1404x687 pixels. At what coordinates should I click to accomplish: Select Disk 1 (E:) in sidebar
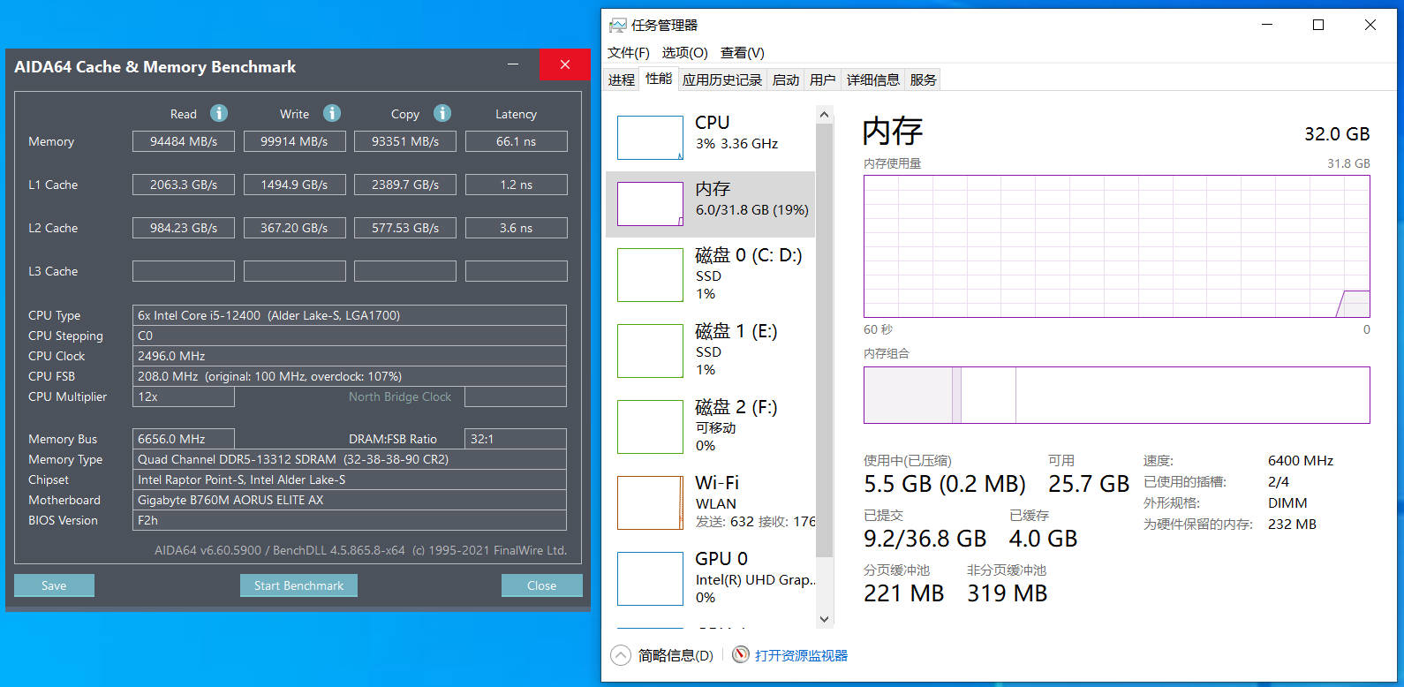click(710, 351)
